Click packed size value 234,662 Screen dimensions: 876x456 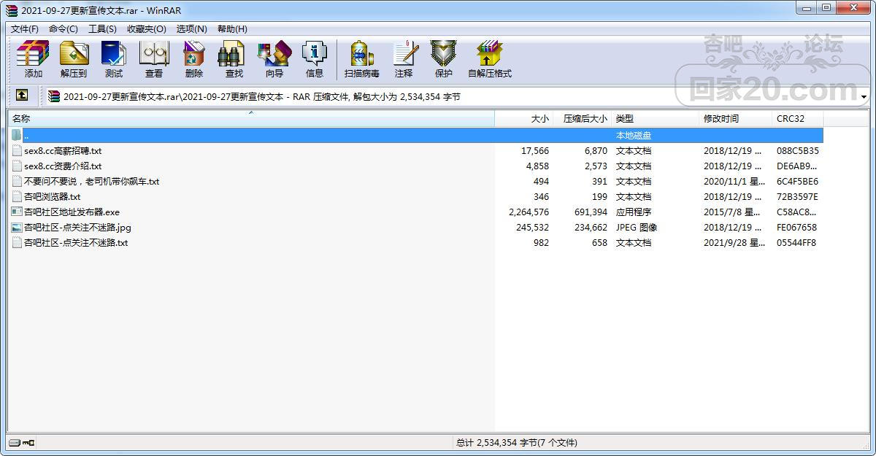point(591,227)
